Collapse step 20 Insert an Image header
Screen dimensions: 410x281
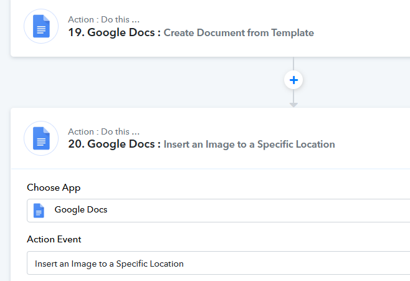[210, 138]
